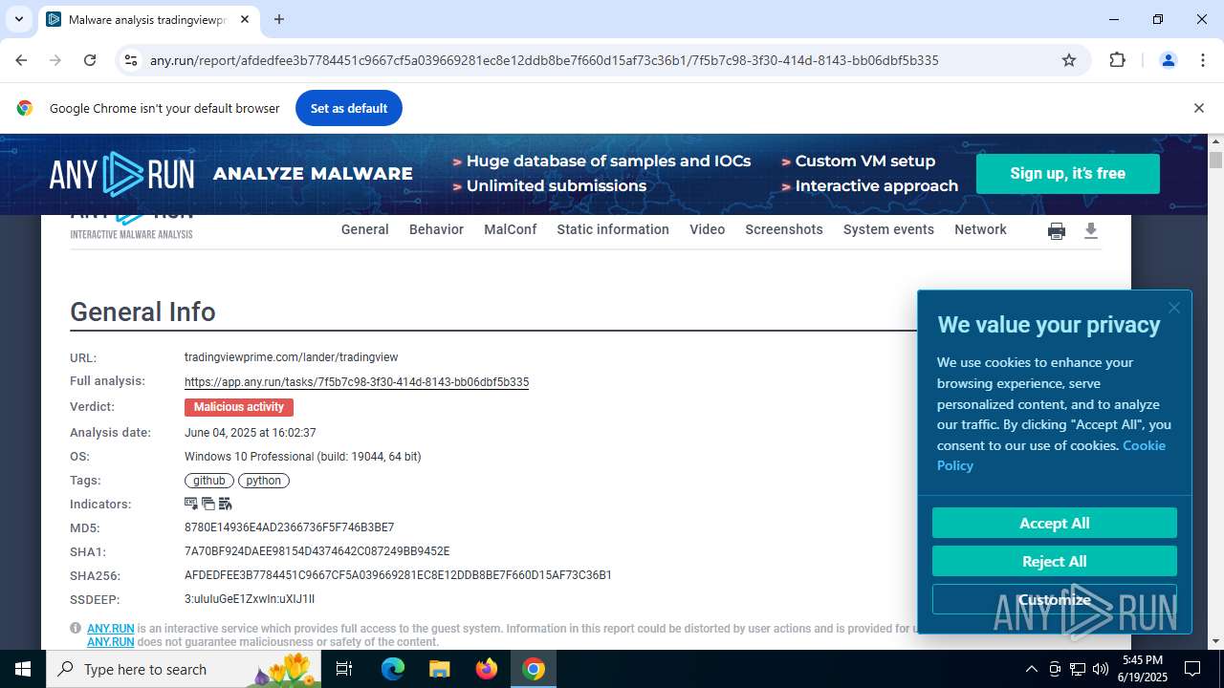This screenshot has height=688, width=1224.
Task: Click the second indicator icon
Action: point(208,504)
